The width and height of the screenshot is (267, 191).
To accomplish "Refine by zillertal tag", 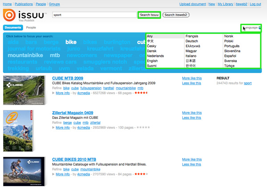I will 95,123.
